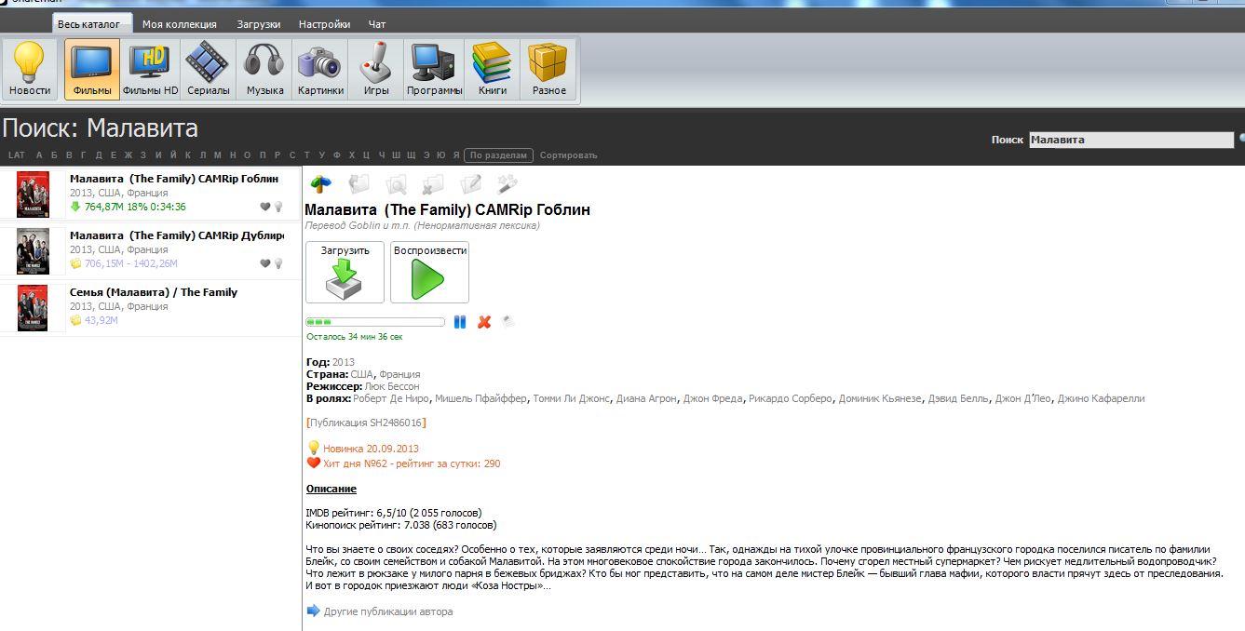Click the heart icon on the CAMRip Дублированный row
The image size is (1245, 631).
coord(264,264)
